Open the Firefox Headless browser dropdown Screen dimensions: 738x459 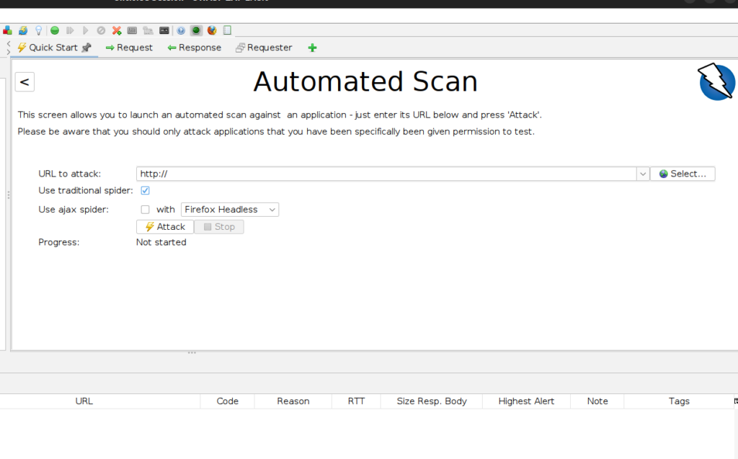click(x=229, y=210)
